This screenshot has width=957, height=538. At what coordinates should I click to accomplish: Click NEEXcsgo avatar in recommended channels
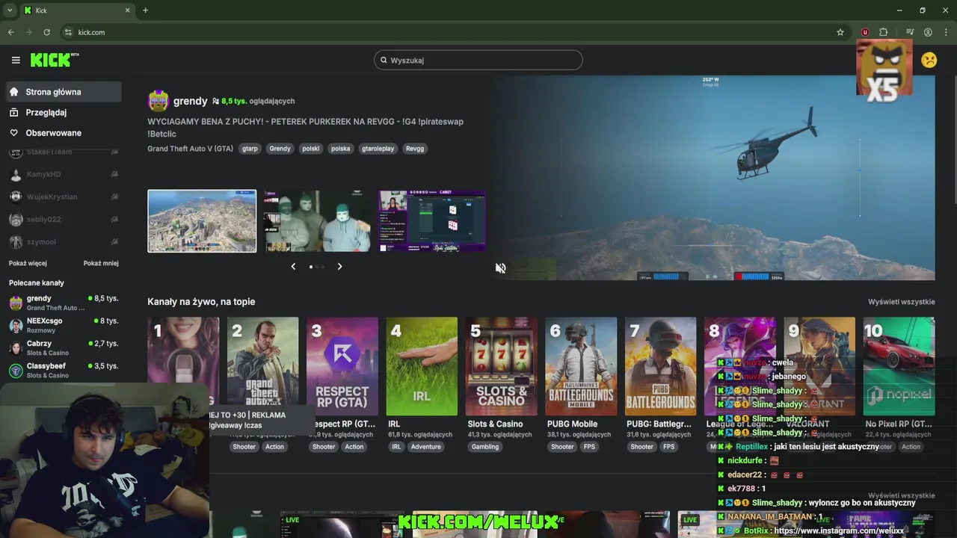16,325
